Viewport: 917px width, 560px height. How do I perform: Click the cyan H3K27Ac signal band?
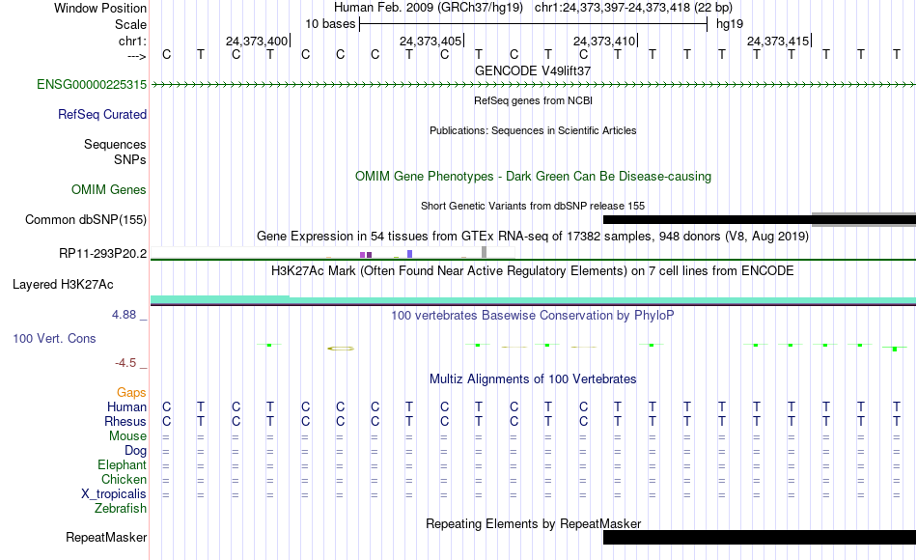(534, 301)
